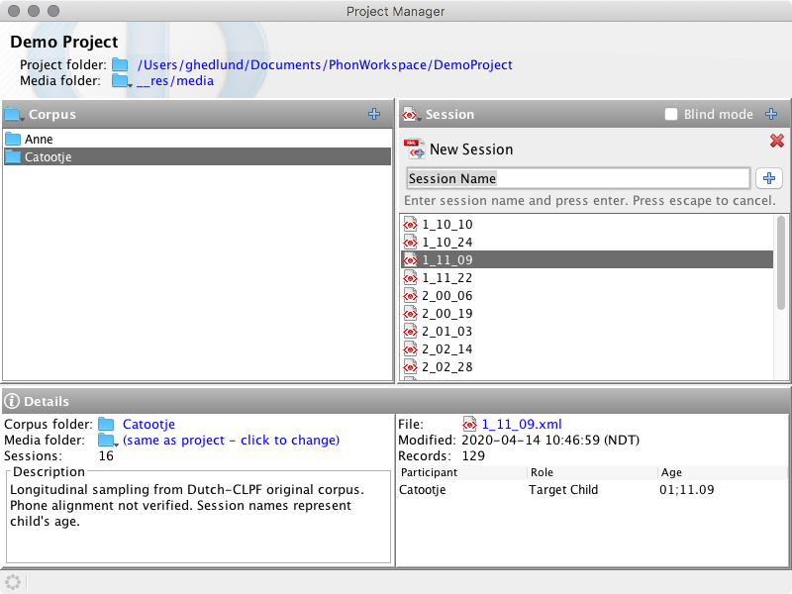Open the Session header icon dropdown
Image resolution: width=792 pixels, height=594 pixels.
412,115
